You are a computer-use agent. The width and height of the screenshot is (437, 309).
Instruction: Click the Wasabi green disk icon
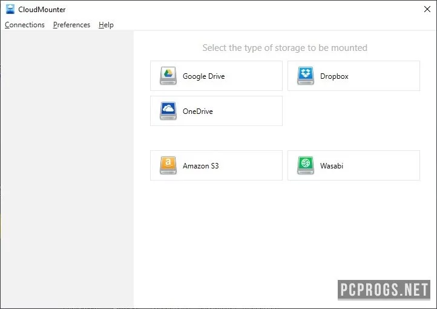pyautogui.click(x=306, y=165)
